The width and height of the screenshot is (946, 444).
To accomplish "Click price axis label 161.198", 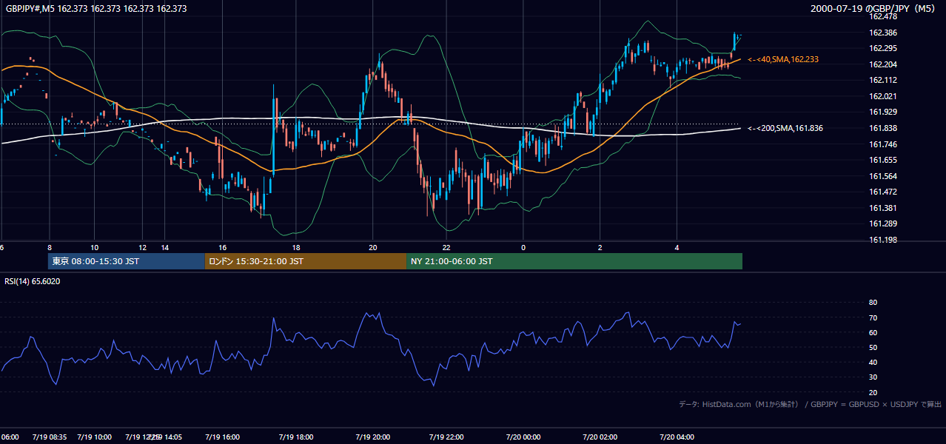I will pos(882,240).
